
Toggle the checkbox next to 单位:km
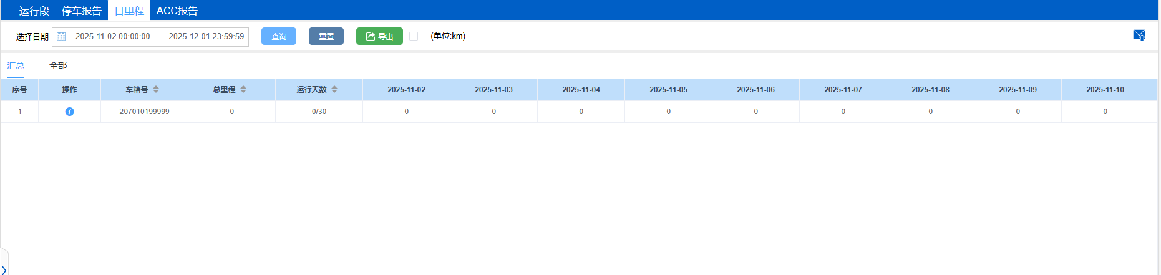pyautogui.click(x=414, y=36)
